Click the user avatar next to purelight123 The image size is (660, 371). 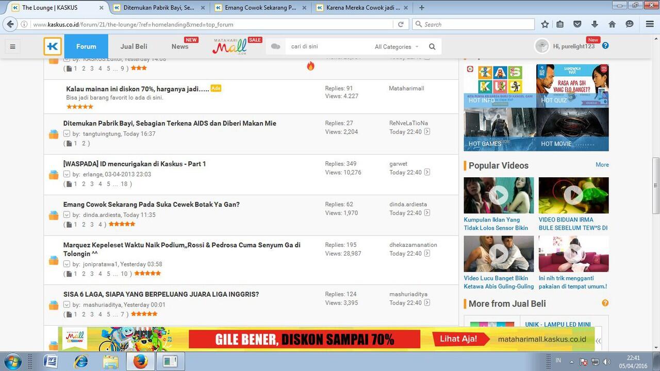tap(542, 46)
